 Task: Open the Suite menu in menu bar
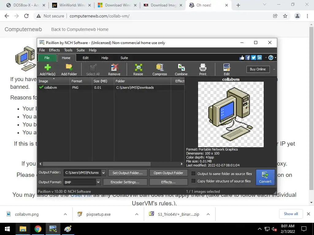pyautogui.click(x=81, y=50)
